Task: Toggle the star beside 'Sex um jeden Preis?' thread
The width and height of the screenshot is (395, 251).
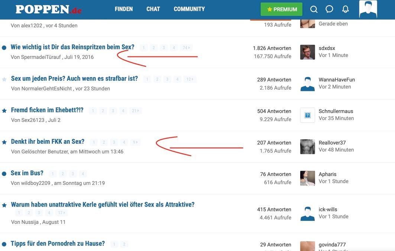Action: pyautogui.click(x=4, y=79)
